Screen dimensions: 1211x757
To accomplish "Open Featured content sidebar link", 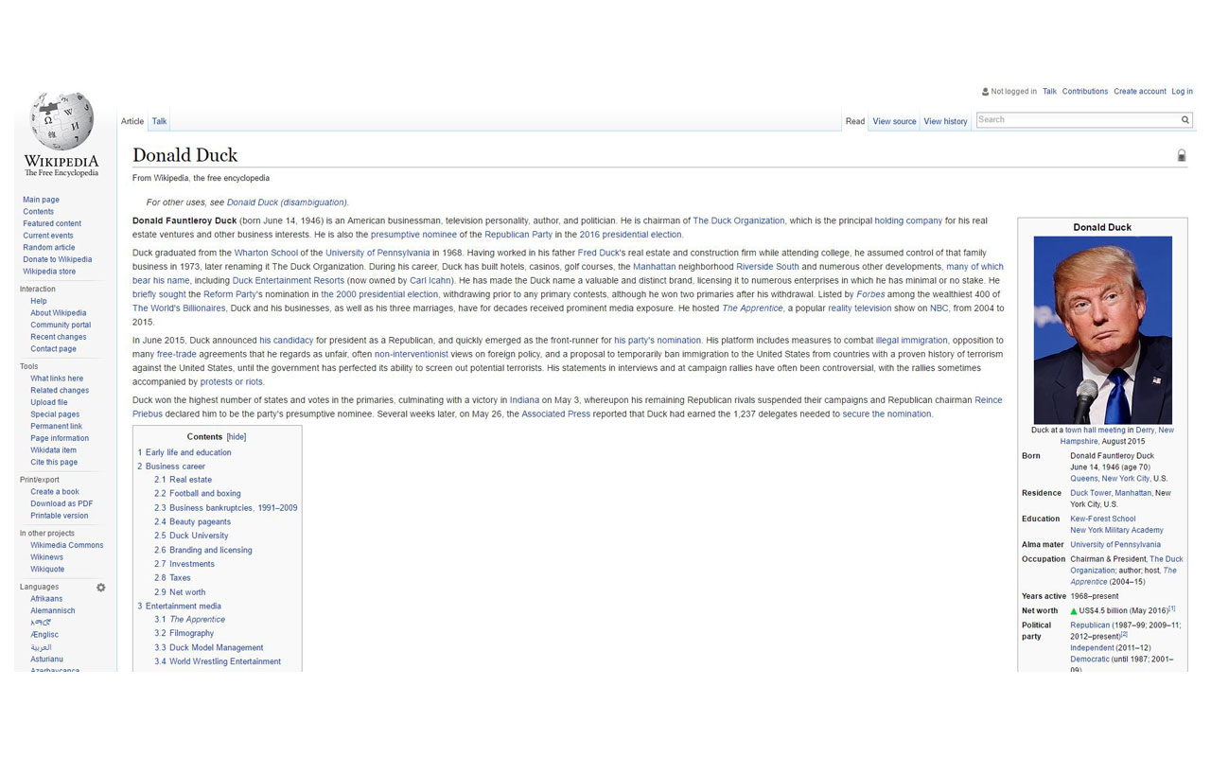I will pos(52,223).
